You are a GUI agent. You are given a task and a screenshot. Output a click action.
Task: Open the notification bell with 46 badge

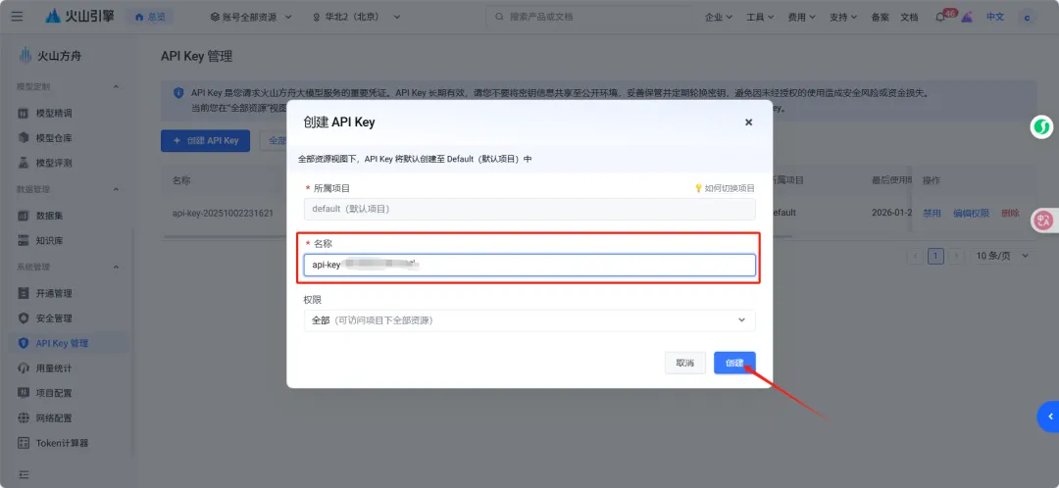pos(941,17)
